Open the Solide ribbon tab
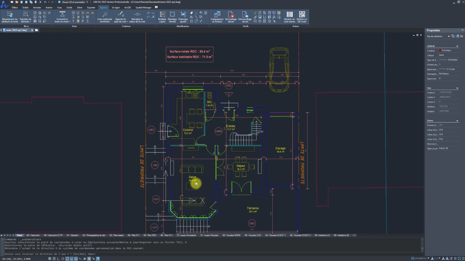 (25, 7)
